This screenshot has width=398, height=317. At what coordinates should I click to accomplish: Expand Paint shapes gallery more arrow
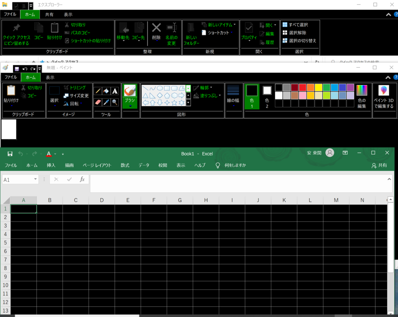tap(188, 103)
